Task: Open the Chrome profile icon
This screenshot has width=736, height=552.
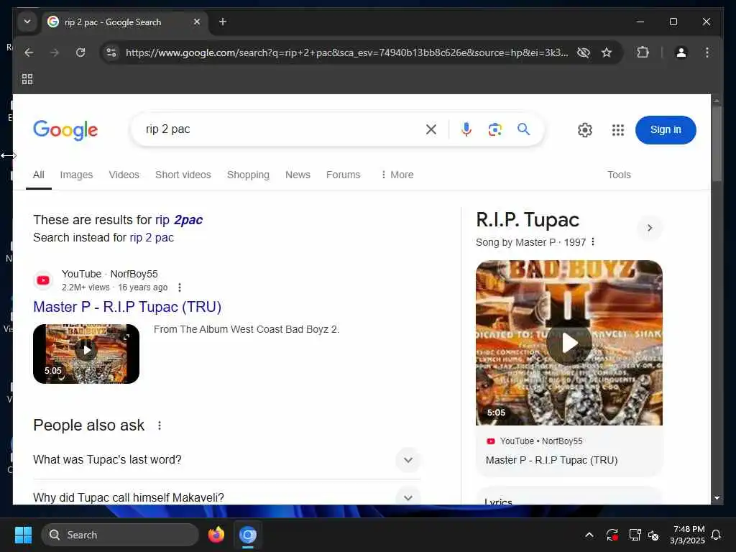Action: tap(681, 52)
